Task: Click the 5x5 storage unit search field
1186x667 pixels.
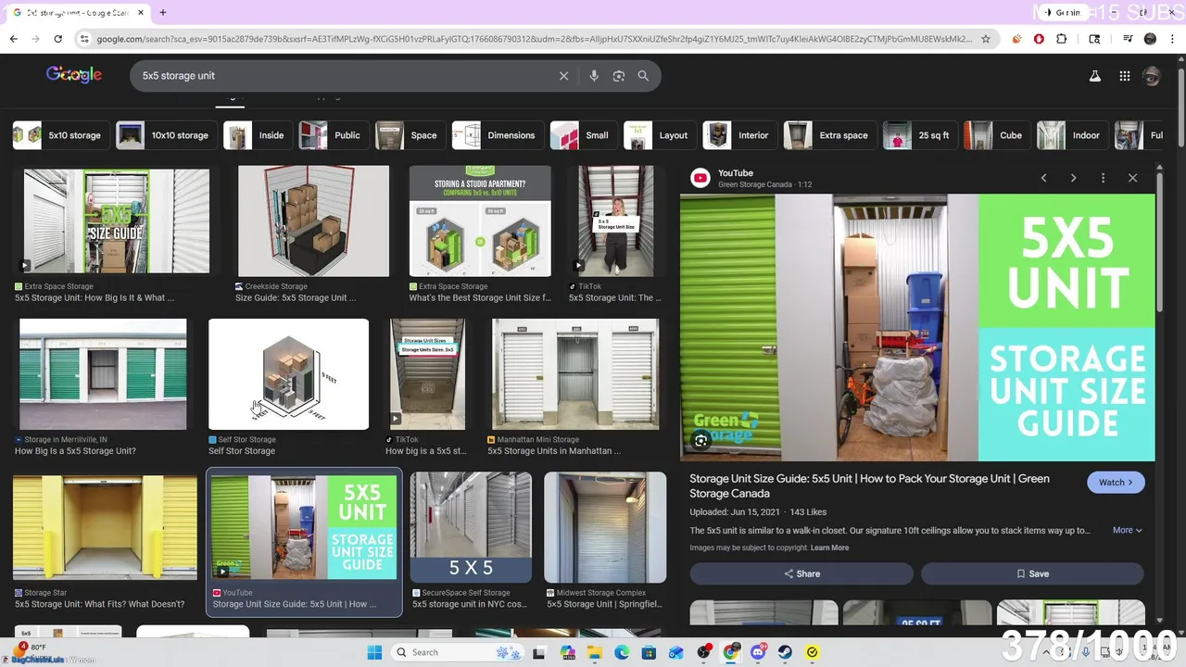Action: 343,76
